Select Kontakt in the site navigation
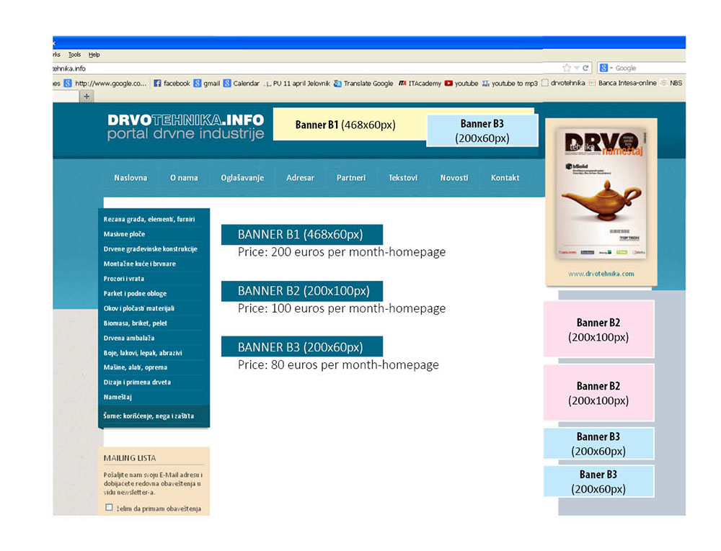 [x=505, y=178]
